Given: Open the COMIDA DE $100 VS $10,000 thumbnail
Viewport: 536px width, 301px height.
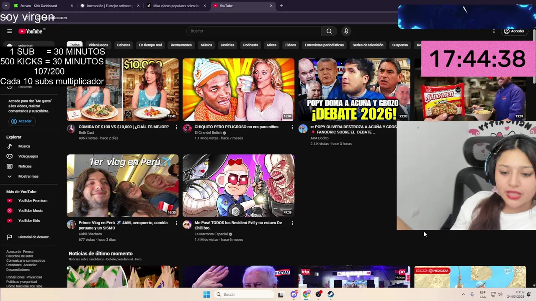Looking at the screenshot, I should pos(122,89).
